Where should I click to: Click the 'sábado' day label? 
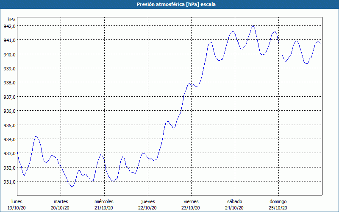point(235,201)
